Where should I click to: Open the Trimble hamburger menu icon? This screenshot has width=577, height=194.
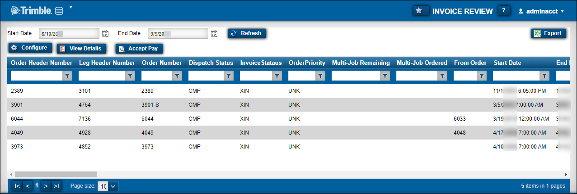tap(59, 11)
